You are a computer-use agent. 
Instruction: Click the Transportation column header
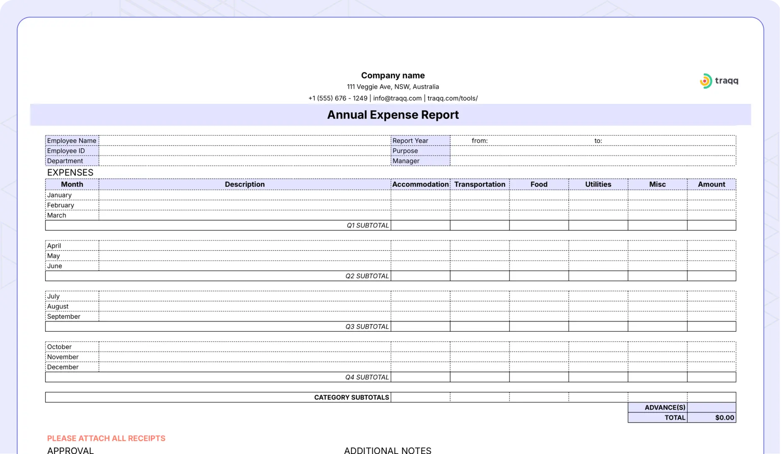point(480,184)
